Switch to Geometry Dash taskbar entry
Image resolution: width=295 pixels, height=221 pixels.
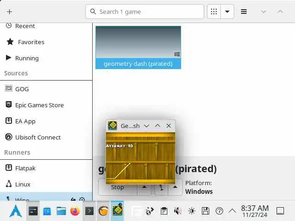[118, 211]
